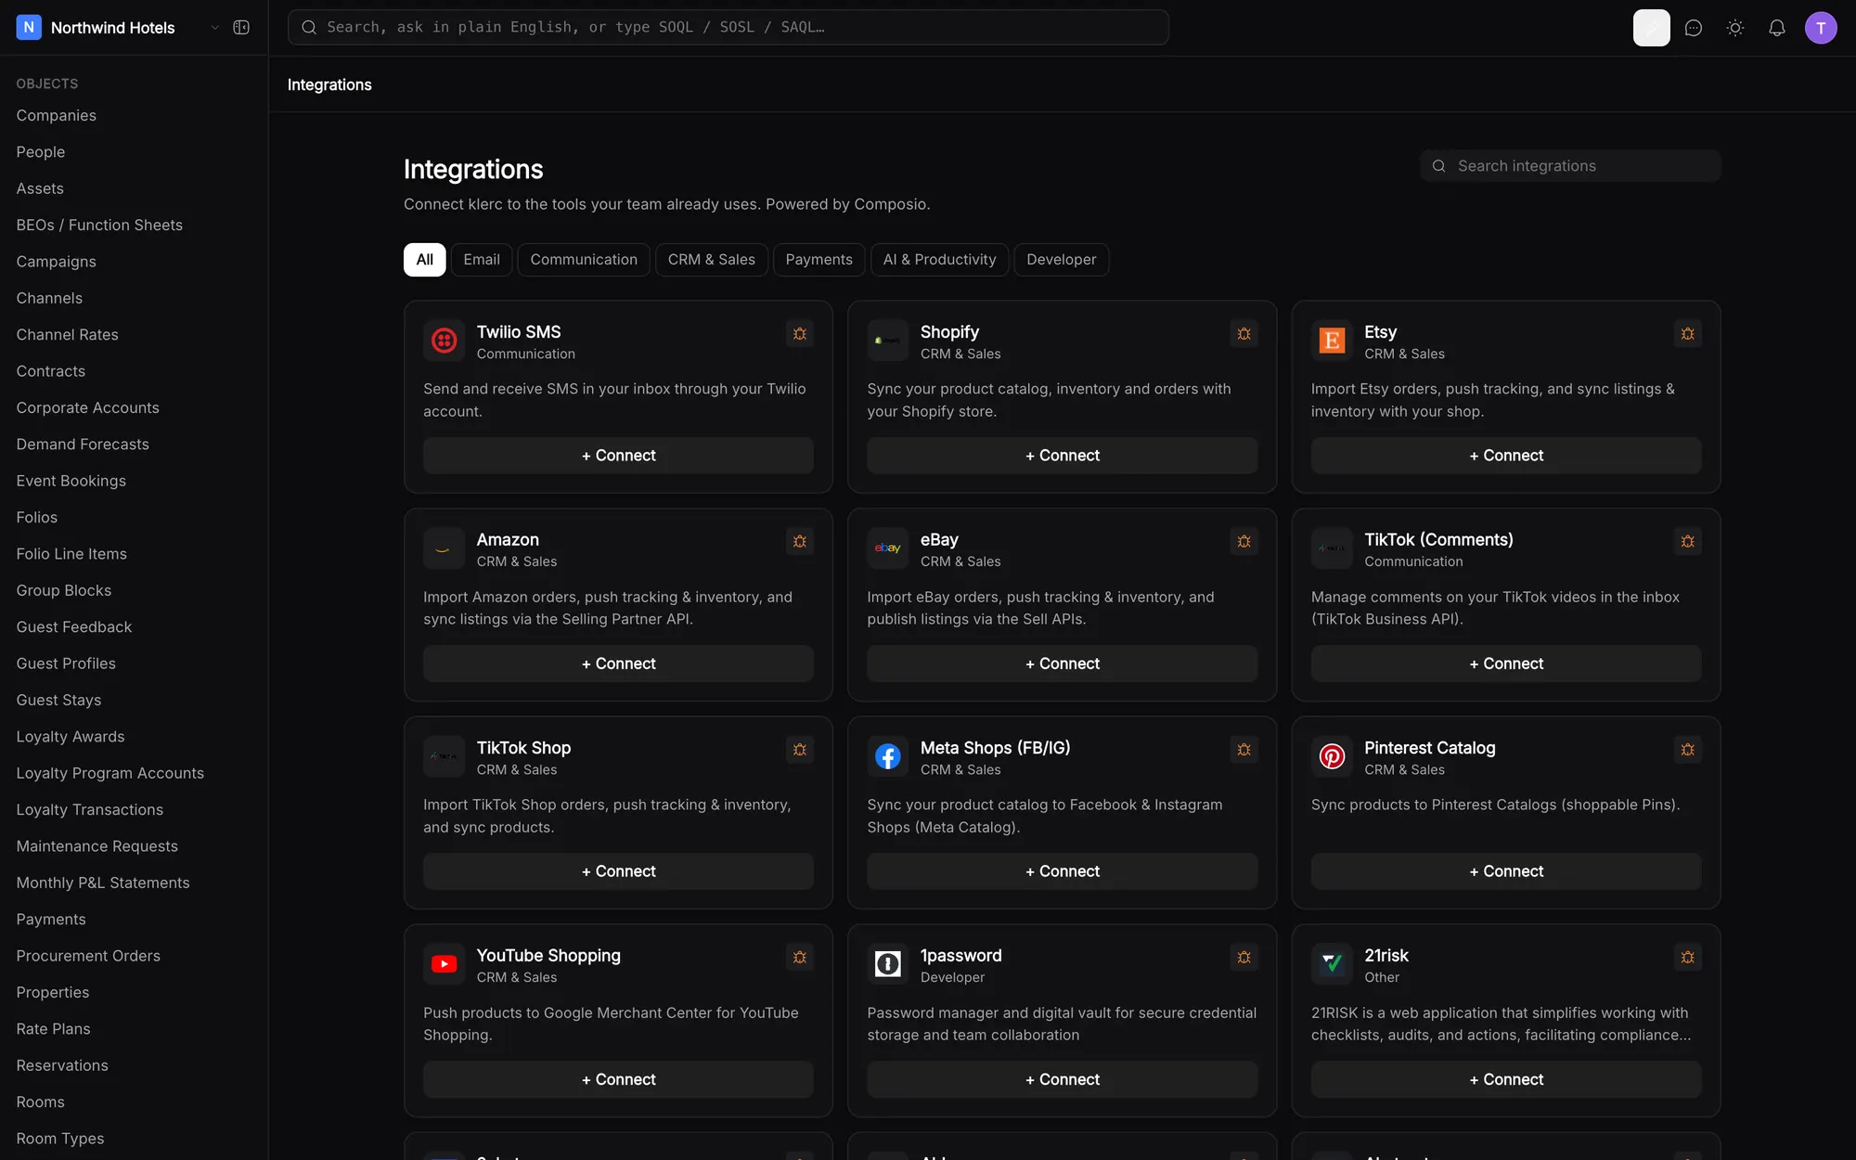This screenshot has height=1160, width=1856.
Task: Open notifications bell
Action: [x=1776, y=28]
